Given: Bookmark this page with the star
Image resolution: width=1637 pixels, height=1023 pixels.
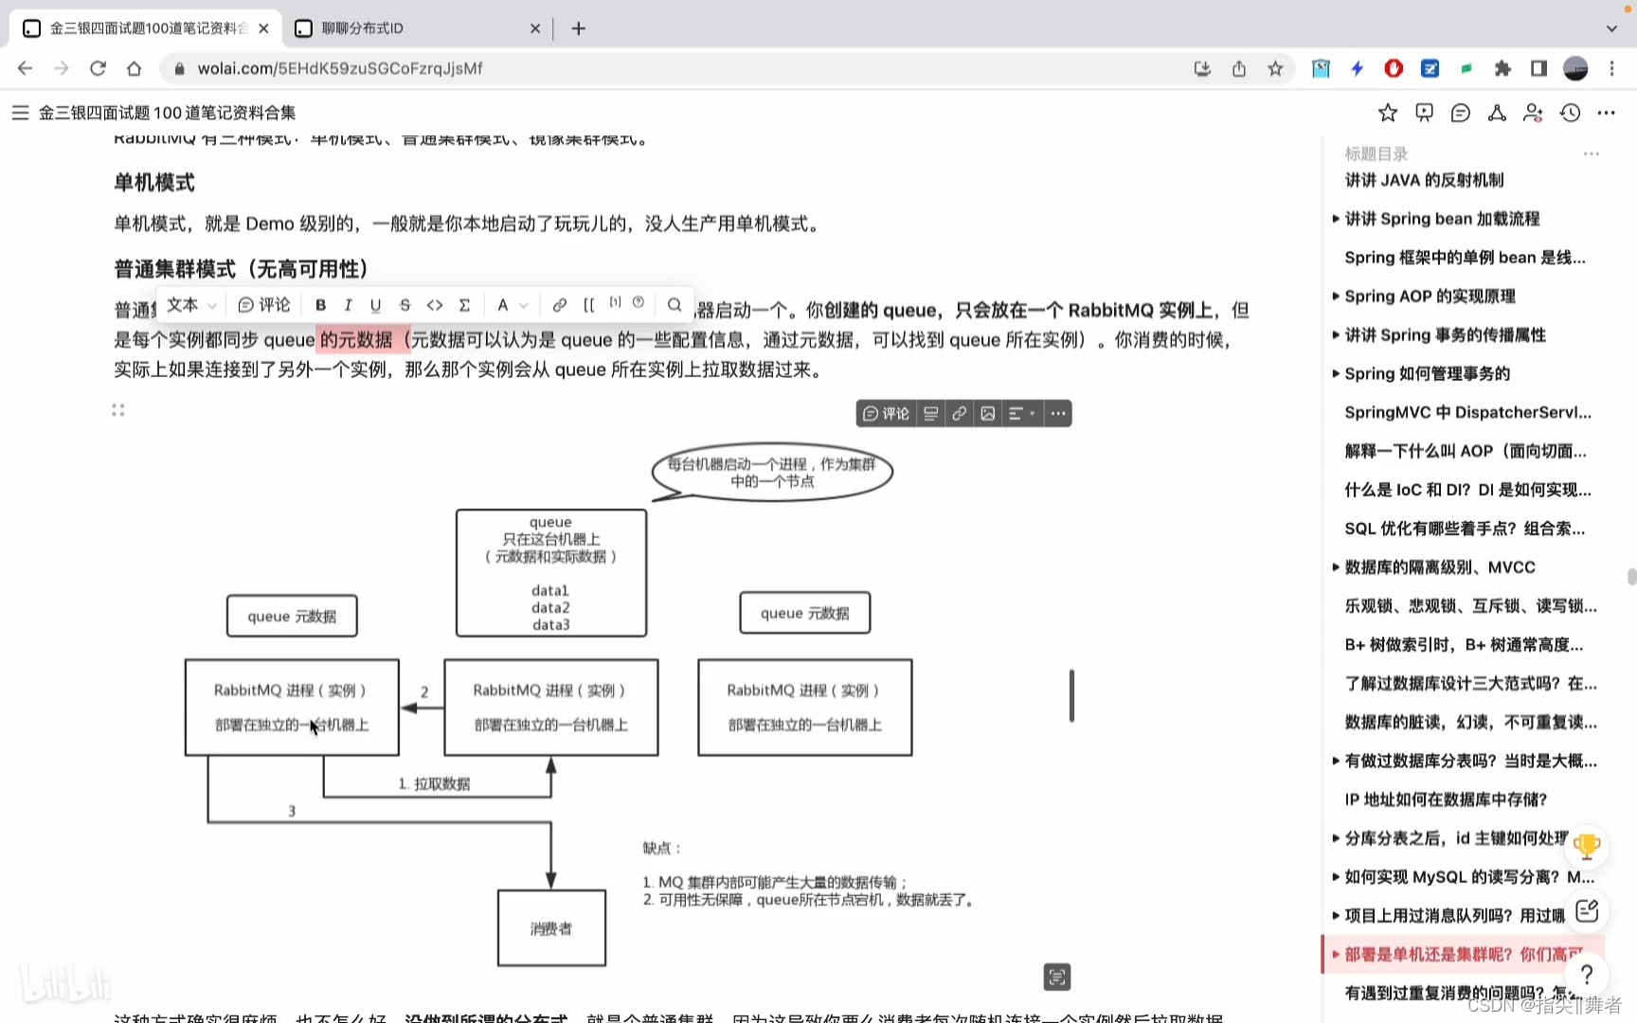Looking at the screenshot, I should 1275,68.
